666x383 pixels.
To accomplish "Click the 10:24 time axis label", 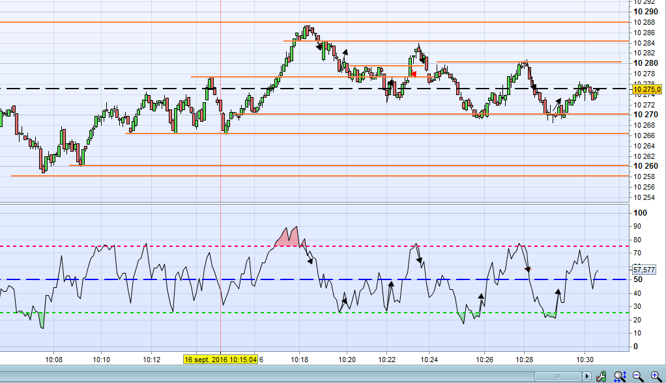I will [429, 360].
